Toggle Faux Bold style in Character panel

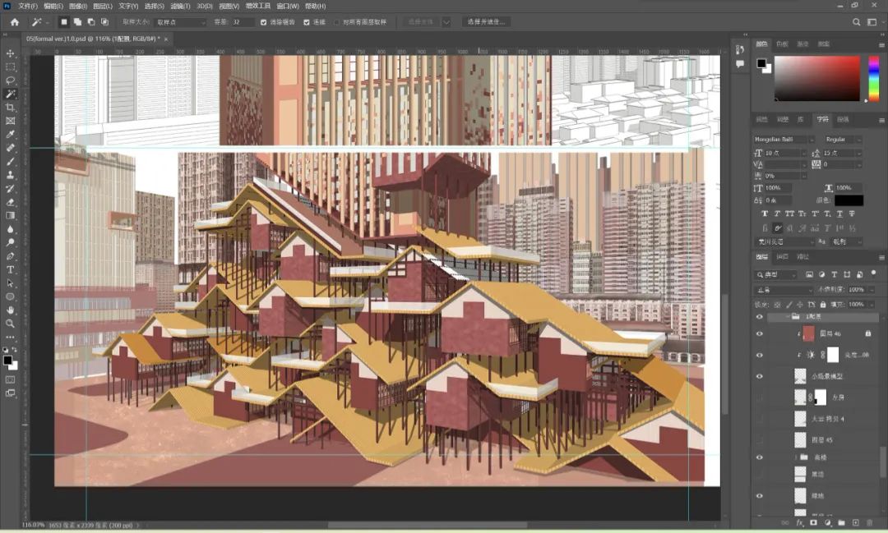[x=765, y=214]
